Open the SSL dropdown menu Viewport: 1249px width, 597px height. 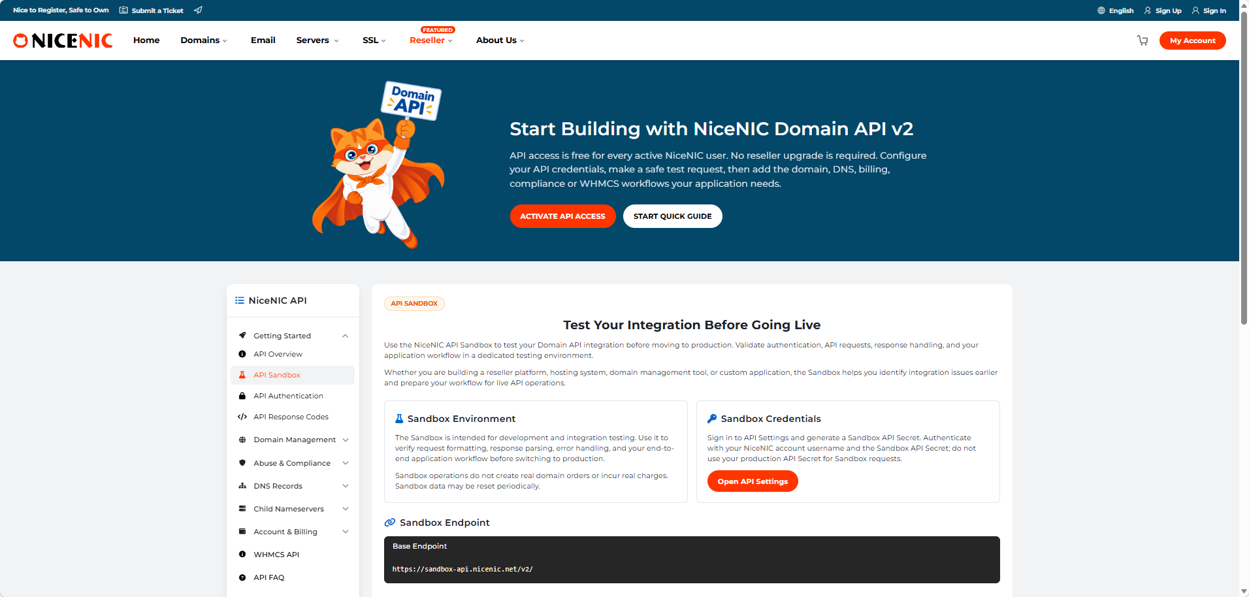(374, 40)
